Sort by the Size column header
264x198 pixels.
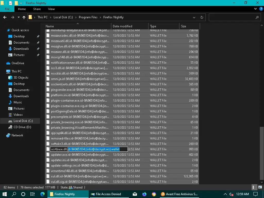coord(189,26)
